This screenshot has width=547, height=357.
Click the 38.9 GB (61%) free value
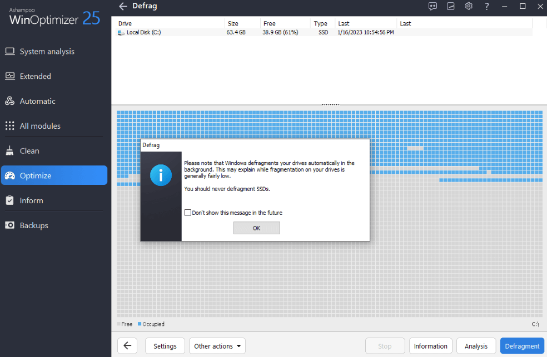(x=281, y=32)
